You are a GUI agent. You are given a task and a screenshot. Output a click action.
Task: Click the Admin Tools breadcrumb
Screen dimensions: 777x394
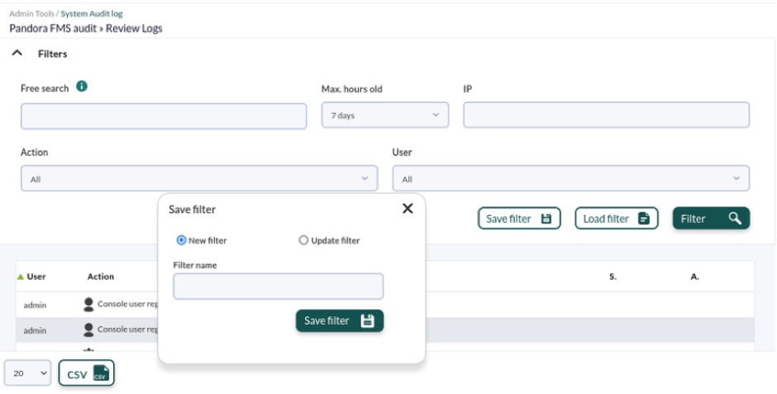(x=31, y=14)
